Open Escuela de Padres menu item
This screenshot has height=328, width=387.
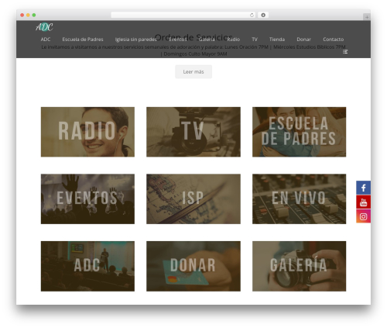pyautogui.click(x=83, y=40)
